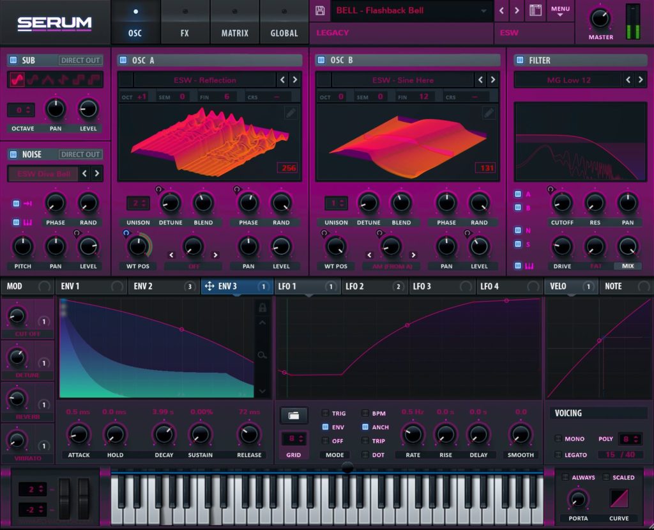The image size is (654, 530).
Task: Save the preset with the floppy disk icon
Action: (x=320, y=10)
